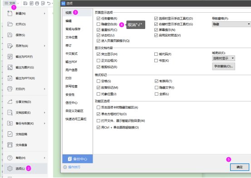The height and width of the screenshot is (178, 251).
Task: Select the 快速访问工具栏 category
Action: [76, 119]
